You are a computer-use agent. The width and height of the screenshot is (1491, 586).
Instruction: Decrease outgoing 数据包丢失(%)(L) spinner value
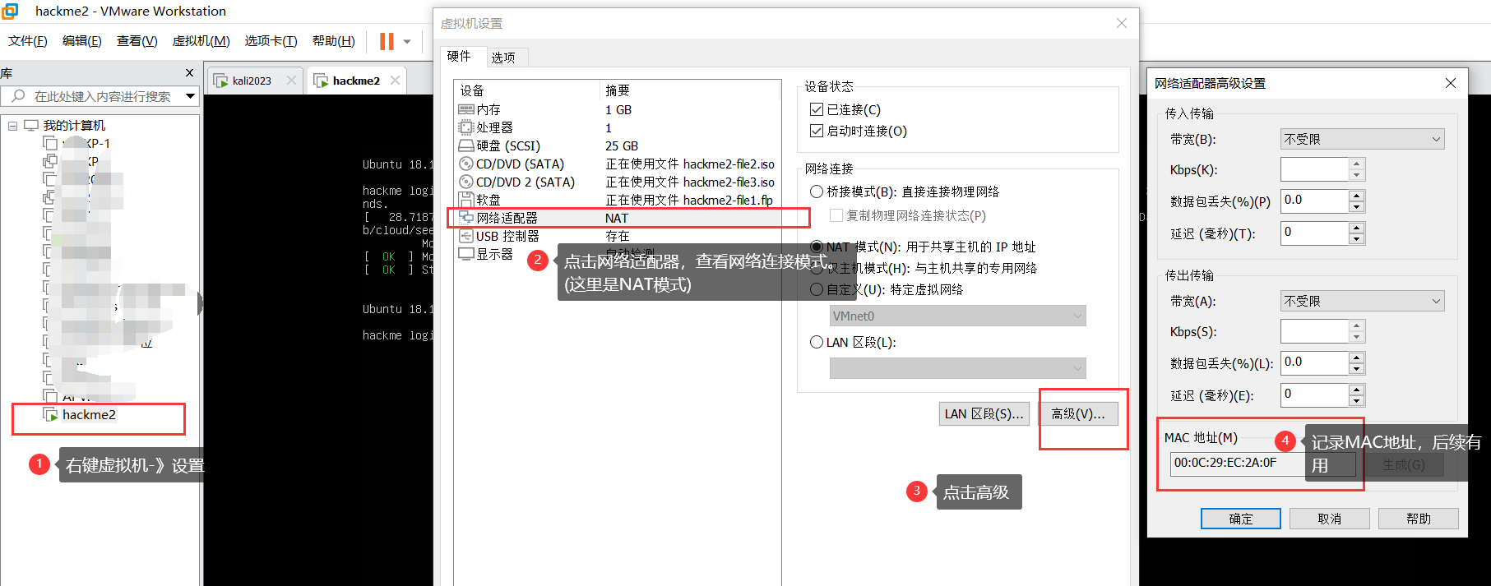point(1357,369)
